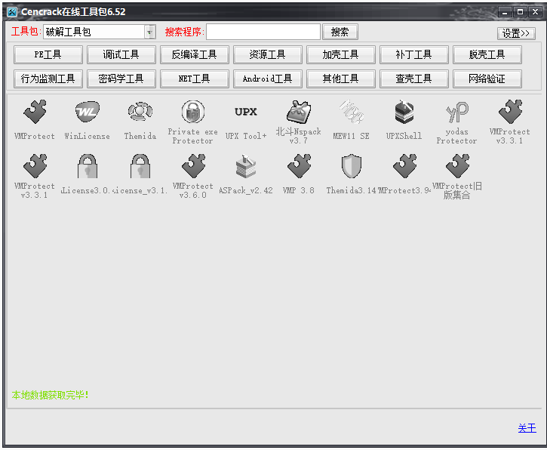Launch 北斗Nspack v3.7 packer icon
547x450 pixels.
coord(298,113)
